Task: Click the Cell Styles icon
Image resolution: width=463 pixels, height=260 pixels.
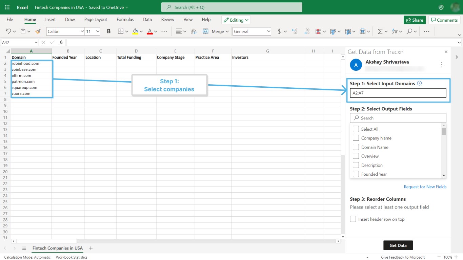Action: pos(333,31)
